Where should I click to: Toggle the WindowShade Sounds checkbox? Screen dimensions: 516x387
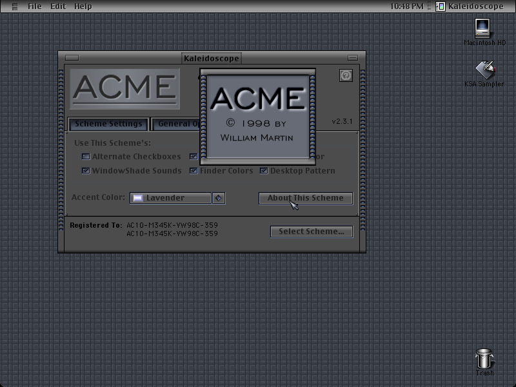coord(86,170)
